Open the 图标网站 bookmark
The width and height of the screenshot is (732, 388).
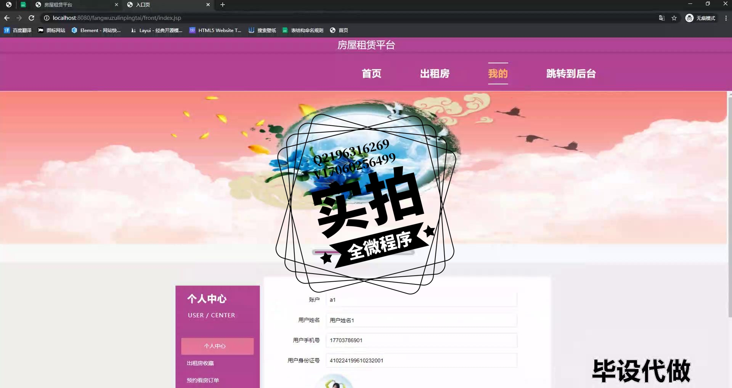pyautogui.click(x=51, y=30)
